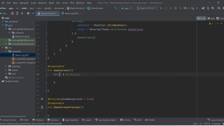Image resolution: width=224 pixels, height=126 pixels.
Task: Switch editor to Design view
Action: pos(220,18)
